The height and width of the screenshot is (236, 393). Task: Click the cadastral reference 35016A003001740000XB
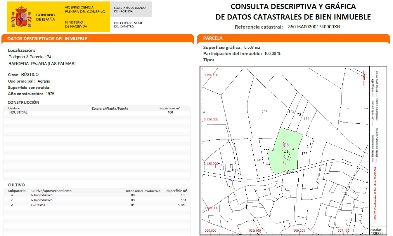(x=314, y=27)
